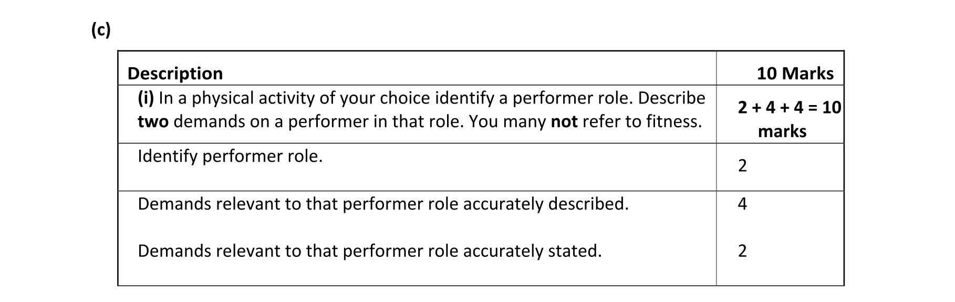Click the "(c)" question label
Image resolution: width=955 pixels, height=302 pixels.
(100, 30)
